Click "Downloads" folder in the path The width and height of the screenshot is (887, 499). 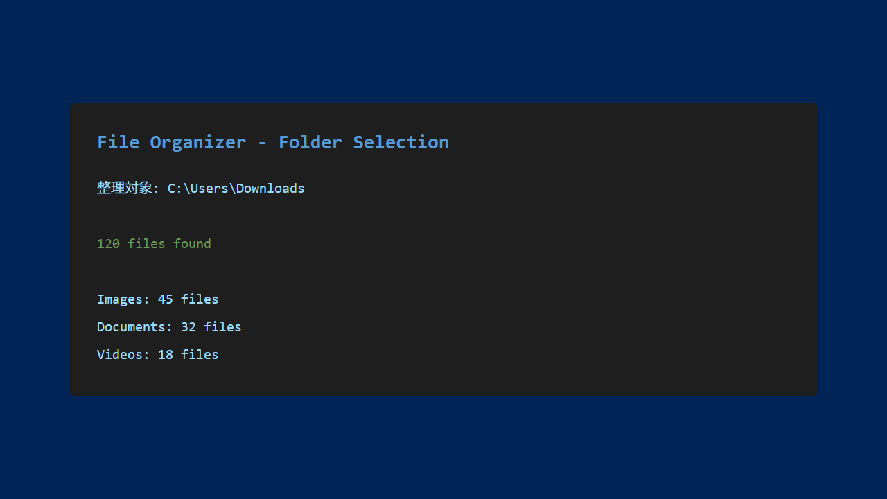coord(270,189)
